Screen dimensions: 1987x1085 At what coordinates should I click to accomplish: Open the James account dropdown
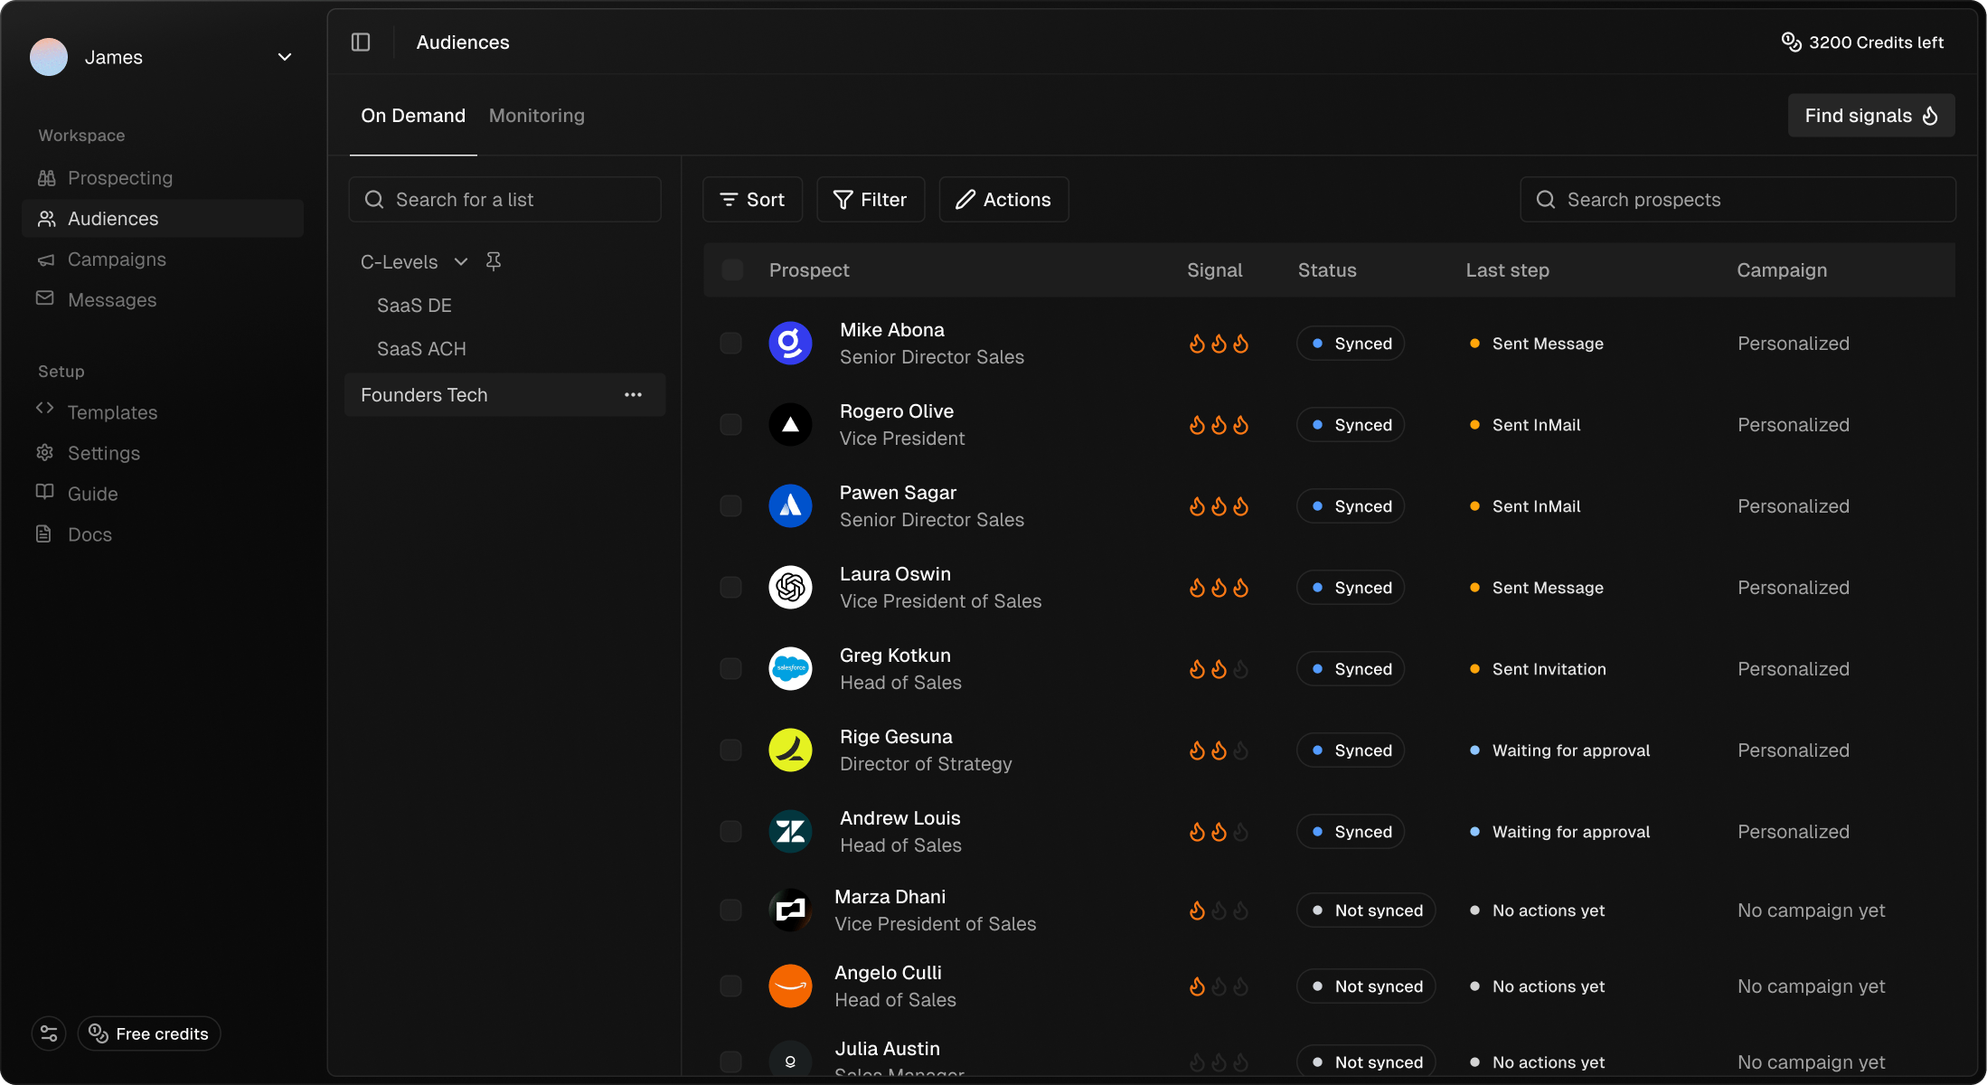click(285, 56)
